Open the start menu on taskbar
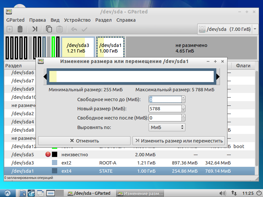This screenshot has height=197, width=263. [x=7, y=193]
